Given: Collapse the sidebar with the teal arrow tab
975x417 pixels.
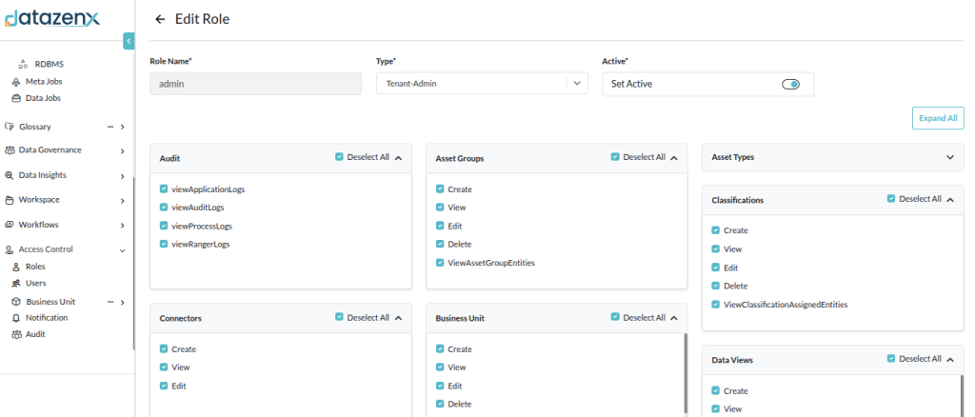Looking at the screenshot, I should [129, 41].
